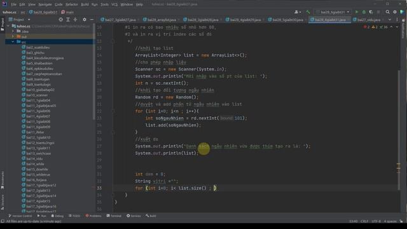
Task: Expand the .idea folder
Action: (x=13, y=31)
